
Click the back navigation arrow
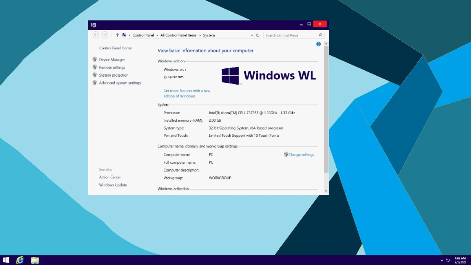pos(96,35)
